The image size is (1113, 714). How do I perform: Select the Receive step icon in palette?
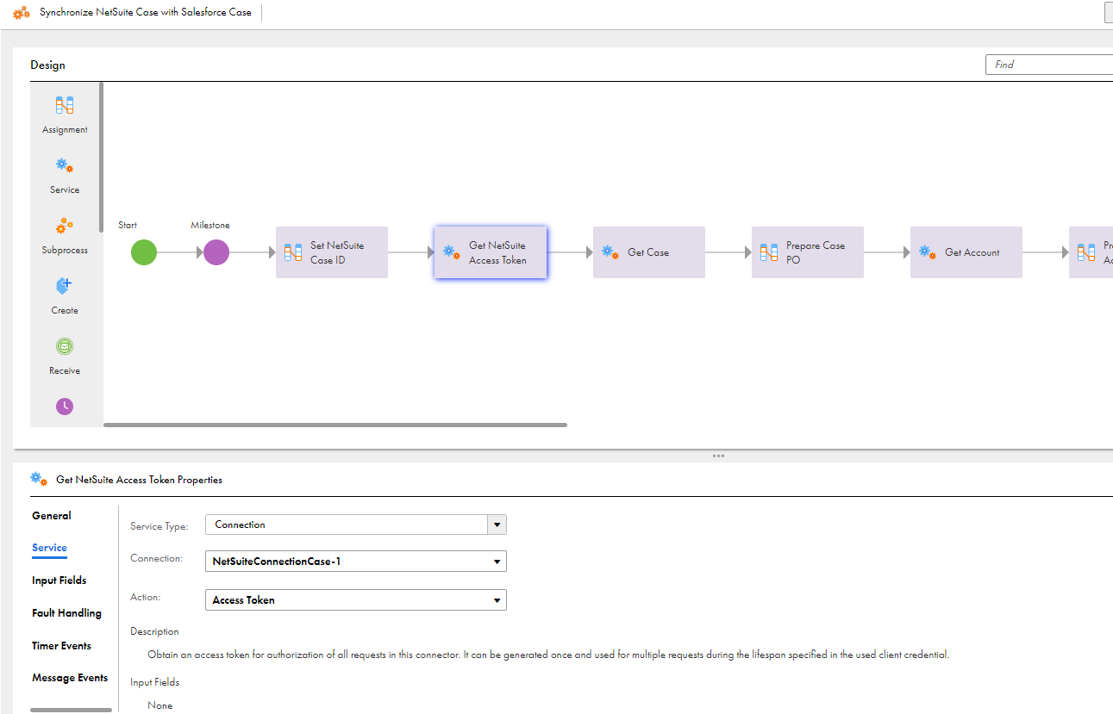click(x=65, y=346)
